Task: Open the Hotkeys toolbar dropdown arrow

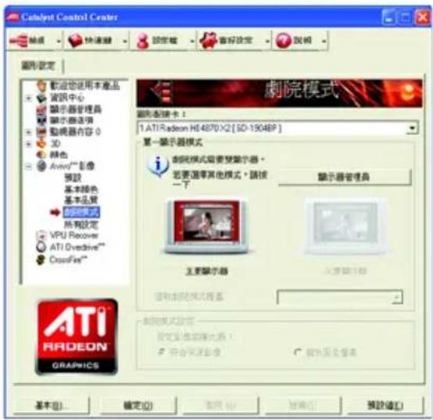Action: point(125,41)
